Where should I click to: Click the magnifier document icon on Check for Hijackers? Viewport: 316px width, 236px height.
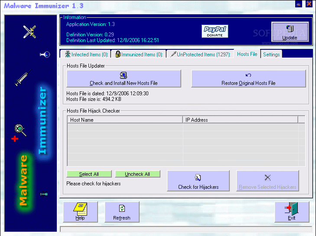pos(198,178)
